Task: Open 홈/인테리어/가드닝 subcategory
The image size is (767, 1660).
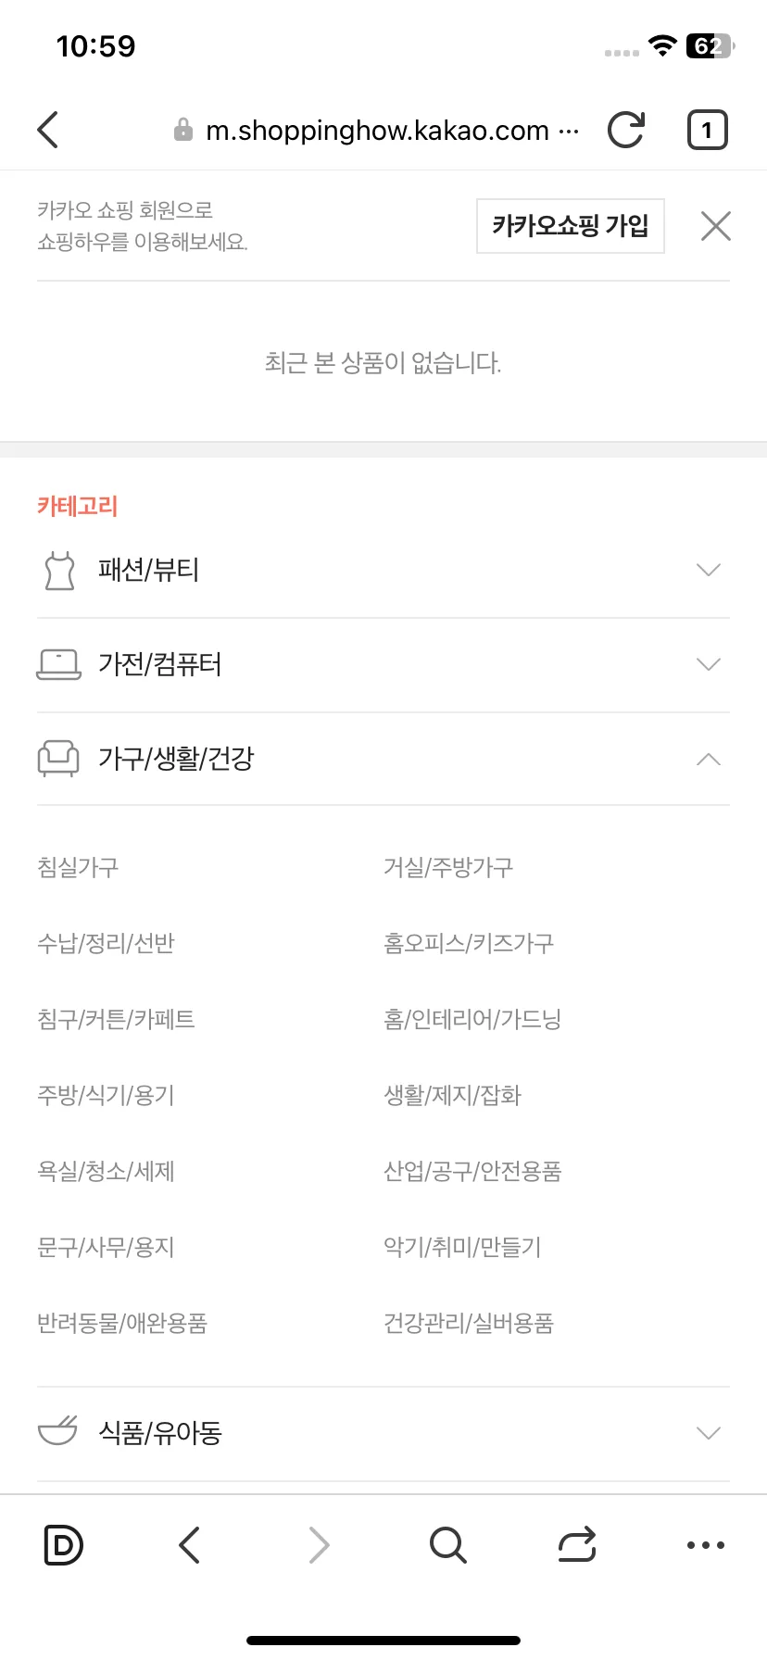Action: [x=472, y=1019]
